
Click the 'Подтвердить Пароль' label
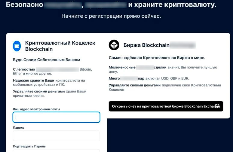click(29, 146)
